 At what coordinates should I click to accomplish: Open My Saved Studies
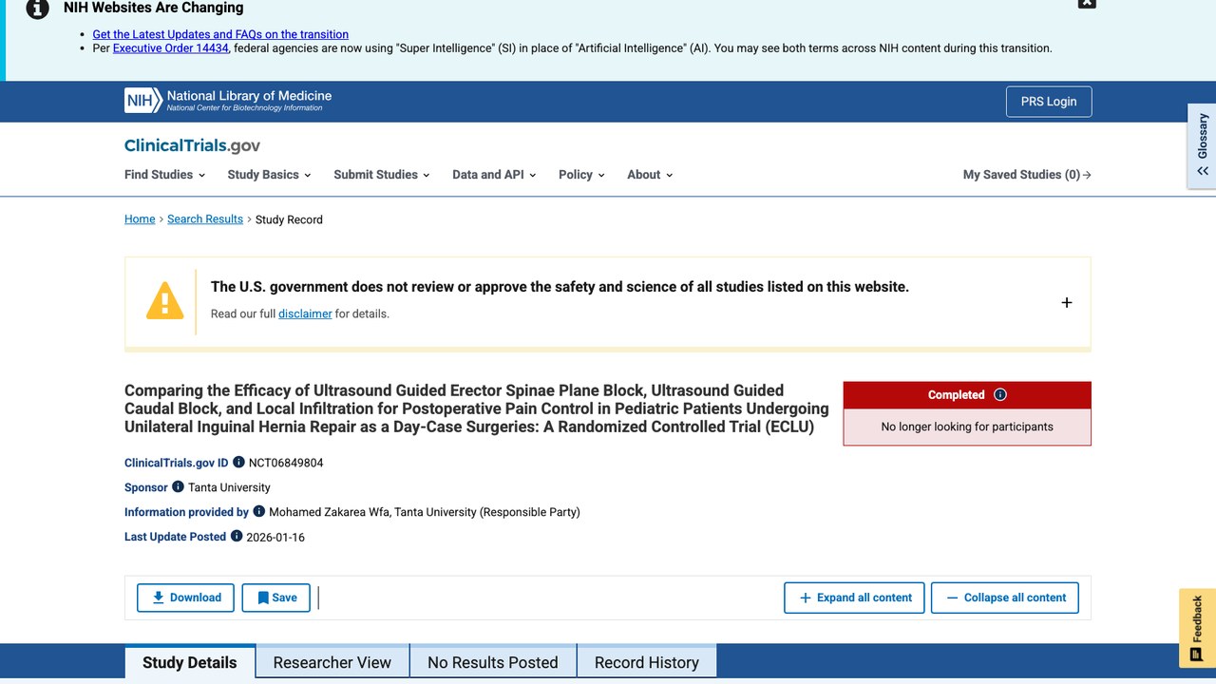click(x=1027, y=175)
